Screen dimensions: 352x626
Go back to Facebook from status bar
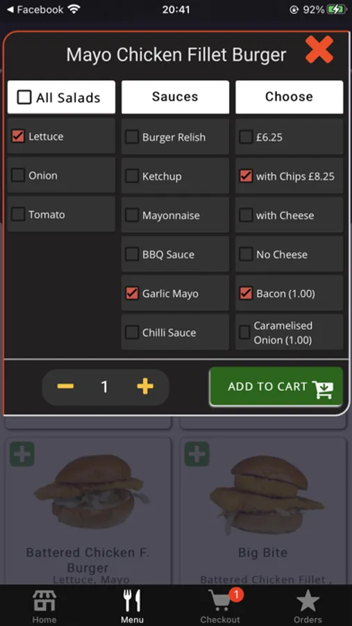(35, 10)
